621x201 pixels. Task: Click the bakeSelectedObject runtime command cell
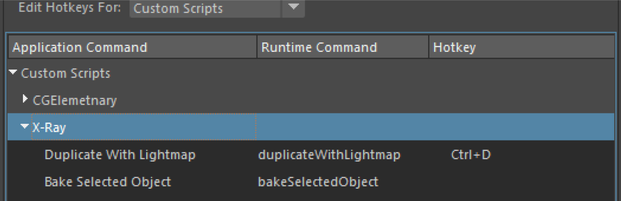coord(318,181)
